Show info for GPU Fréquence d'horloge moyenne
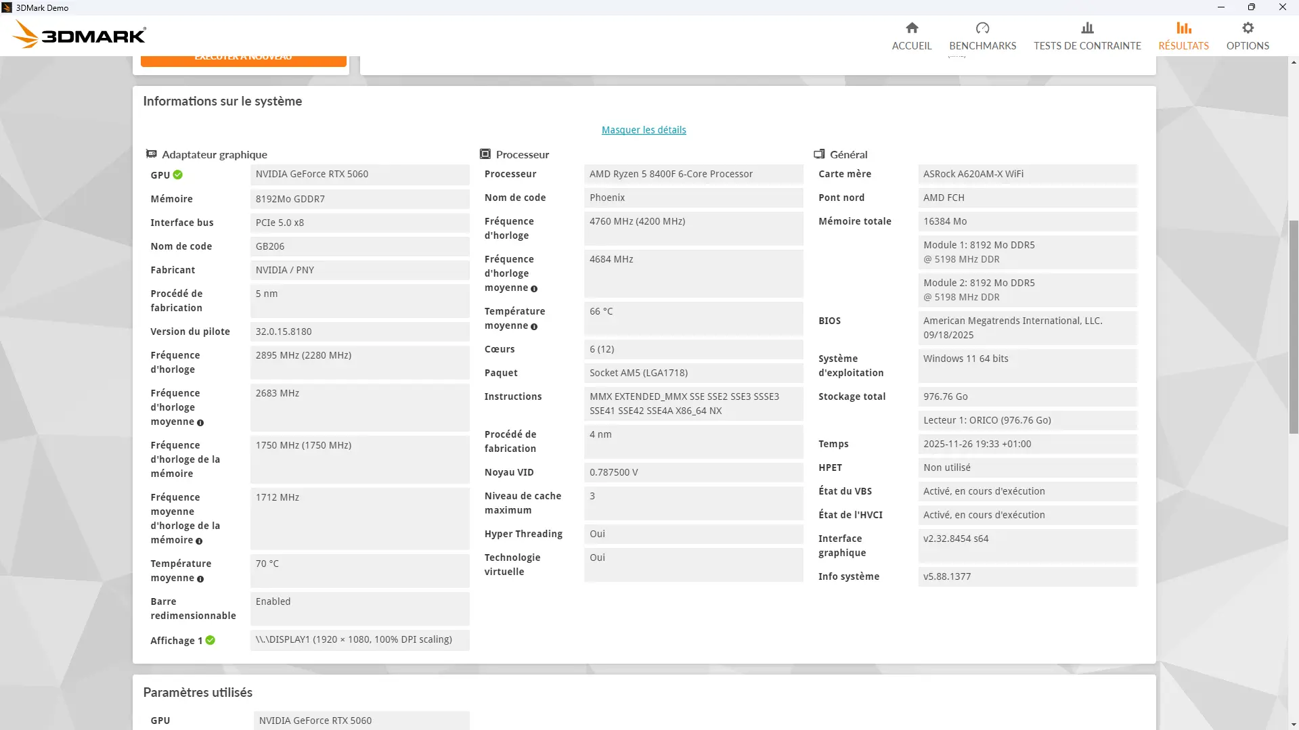This screenshot has height=730, width=1299. coord(200,423)
